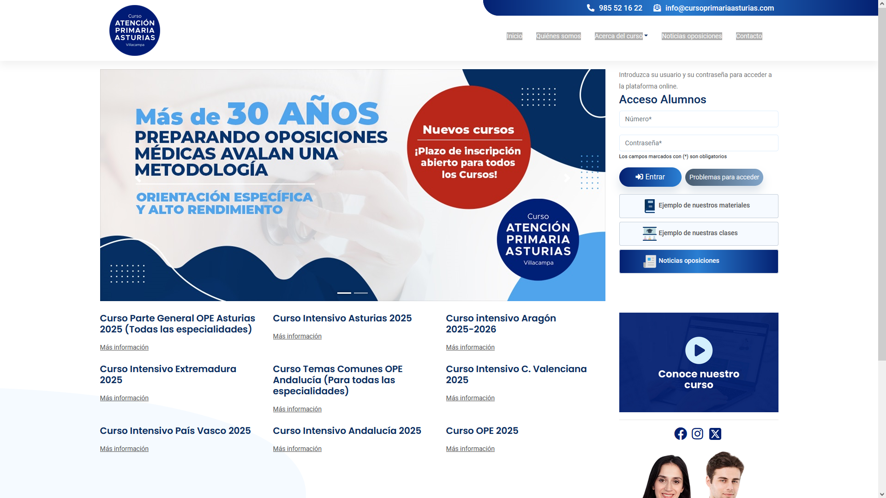Select the first carousel slide indicator
The height and width of the screenshot is (498, 886).
click(344, 293)
